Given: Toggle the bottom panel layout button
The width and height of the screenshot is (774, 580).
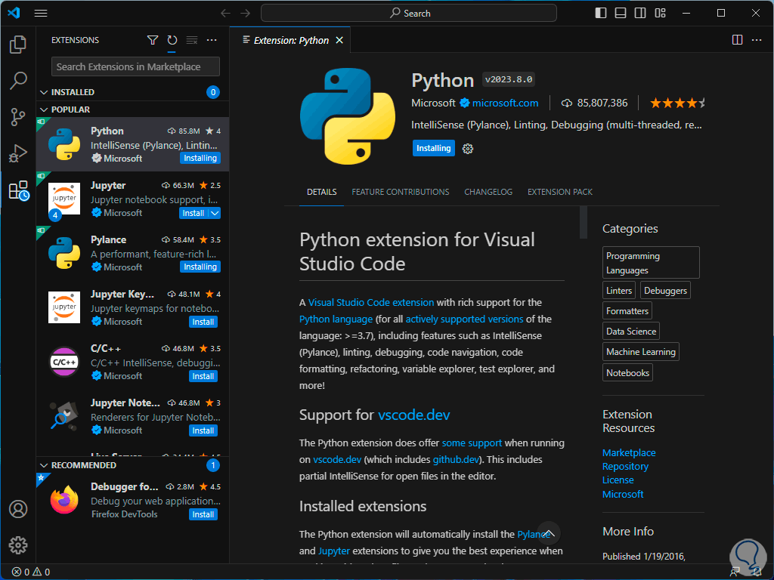Looking at the screenshot, I should pos(621,13).
